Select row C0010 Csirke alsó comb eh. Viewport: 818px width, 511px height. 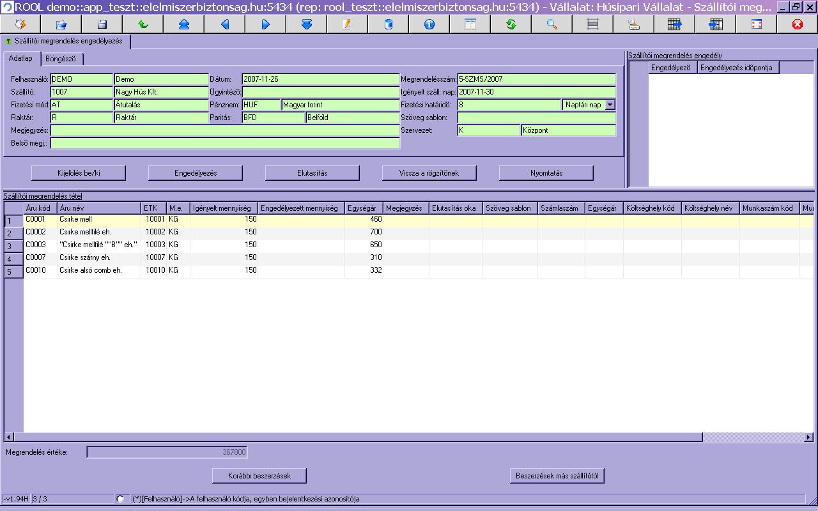(x=409, y=271)
